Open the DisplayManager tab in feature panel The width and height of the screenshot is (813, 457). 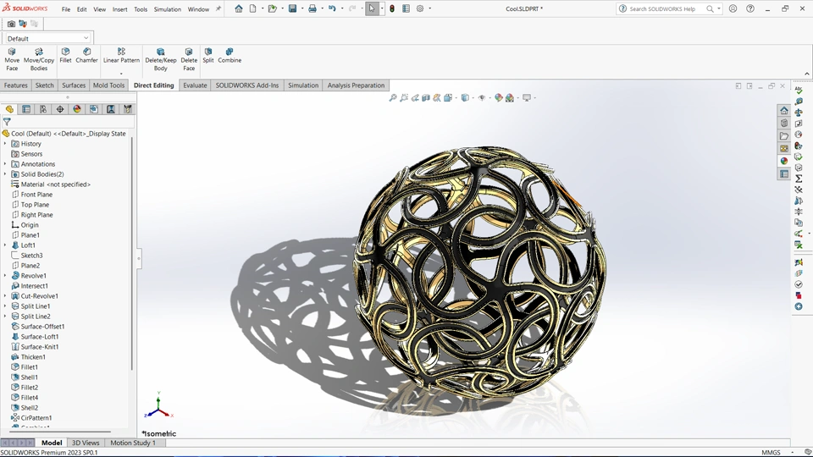pos(77,109)
